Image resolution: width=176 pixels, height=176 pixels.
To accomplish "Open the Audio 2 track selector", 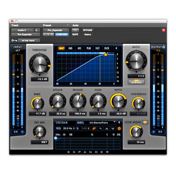I will (x=23, y=30).
